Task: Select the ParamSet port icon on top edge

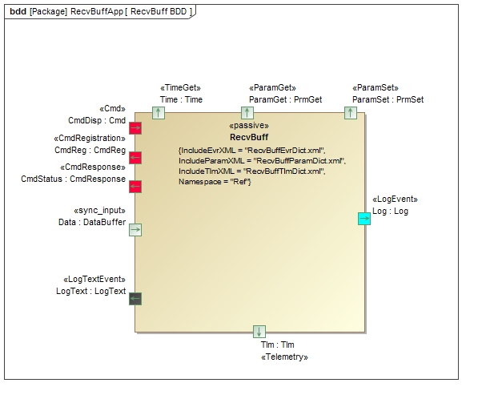Action: pyautogui.click(x=351, y=113)
